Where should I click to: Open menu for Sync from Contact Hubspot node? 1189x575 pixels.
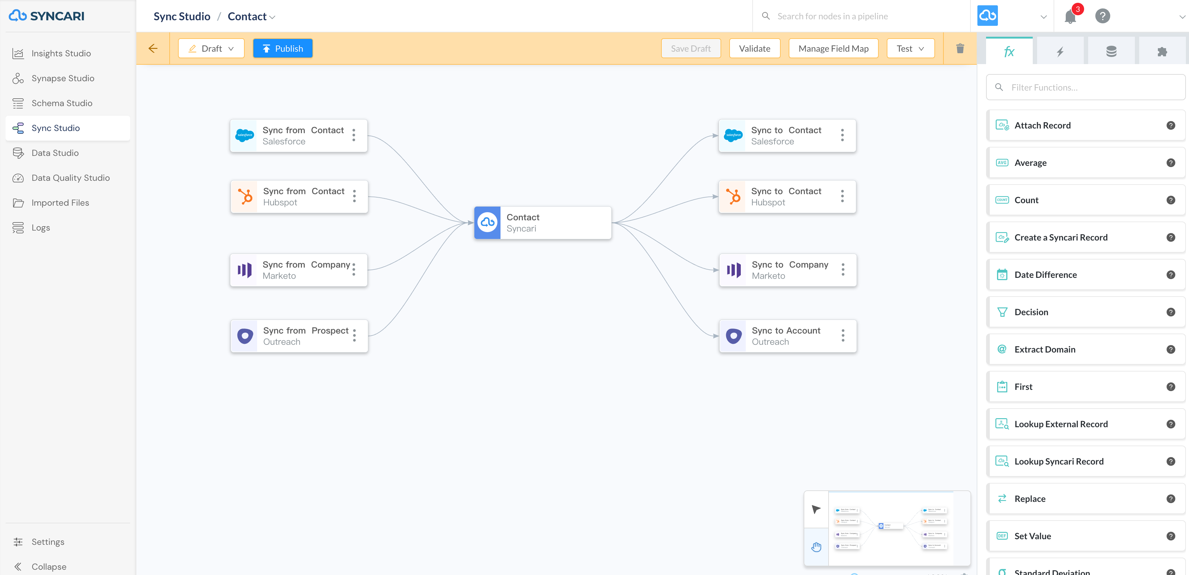point(355,196)
